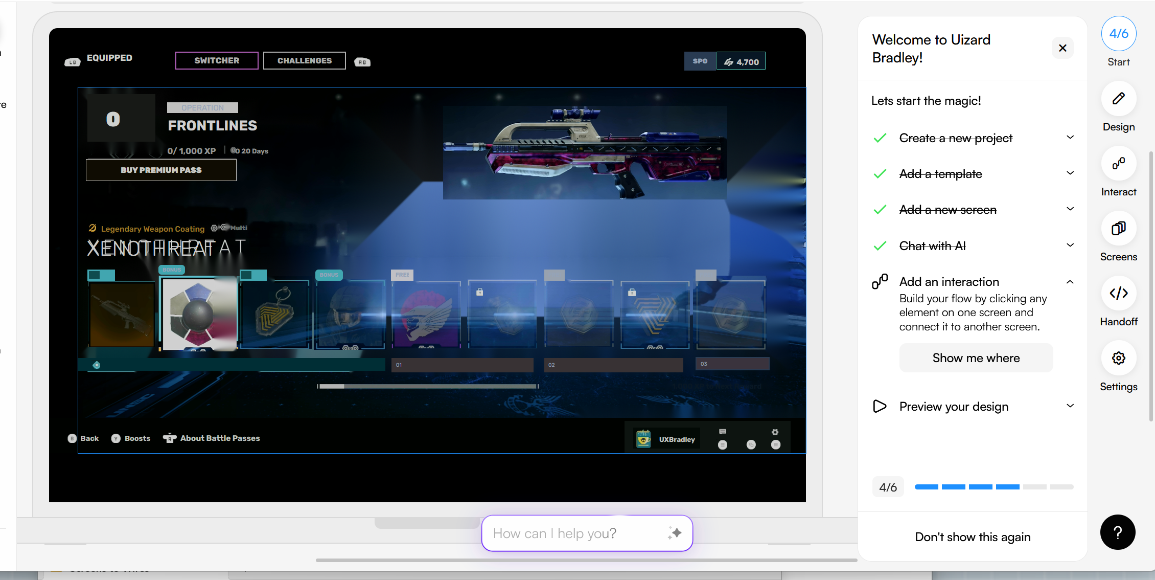
Task: Click the UXBradley username text
Action: (677, 439)
